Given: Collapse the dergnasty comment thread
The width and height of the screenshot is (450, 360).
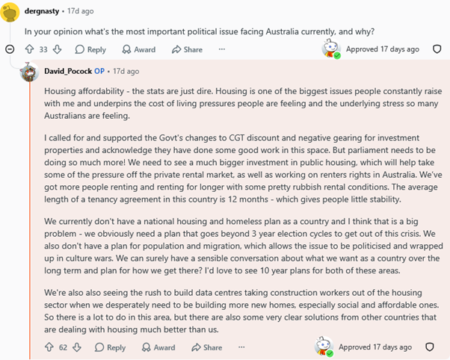Looking at the screenshot, I should [10, 49].
